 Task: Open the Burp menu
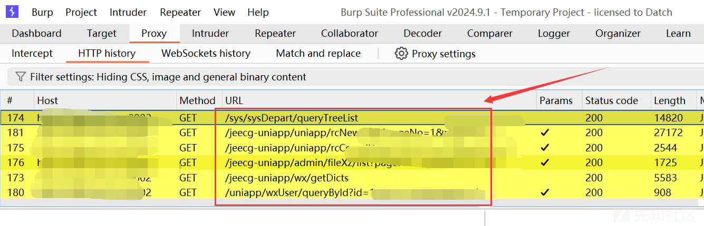coord(42,12)
